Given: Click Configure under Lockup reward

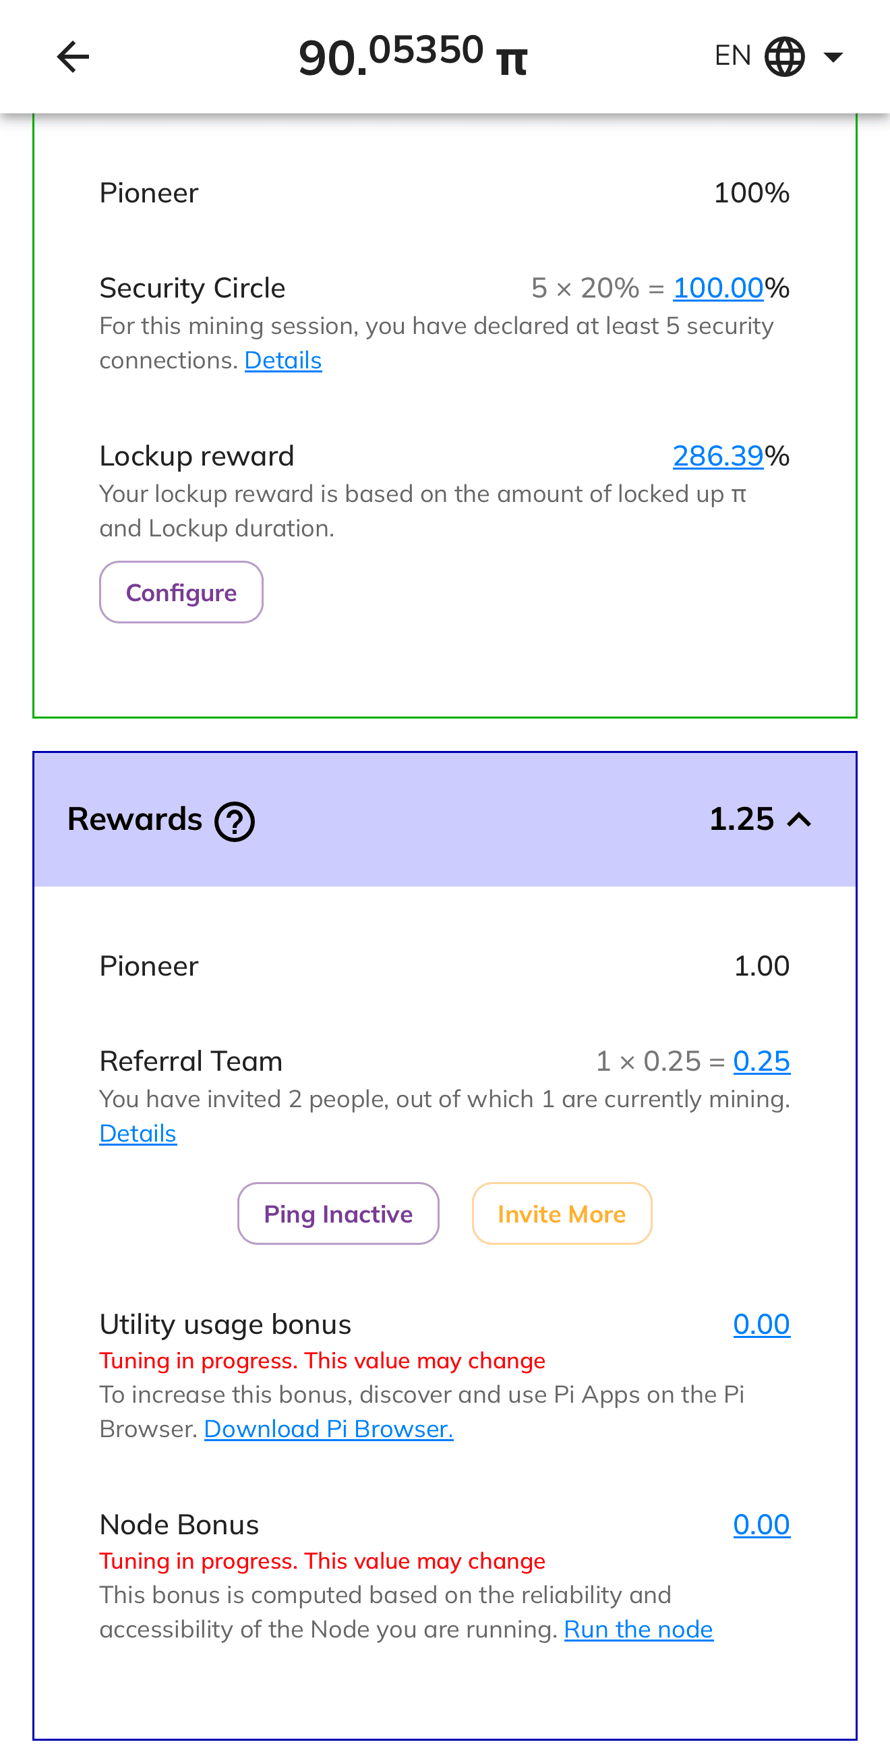Looking at the screenshot, I should pos(181,592).
